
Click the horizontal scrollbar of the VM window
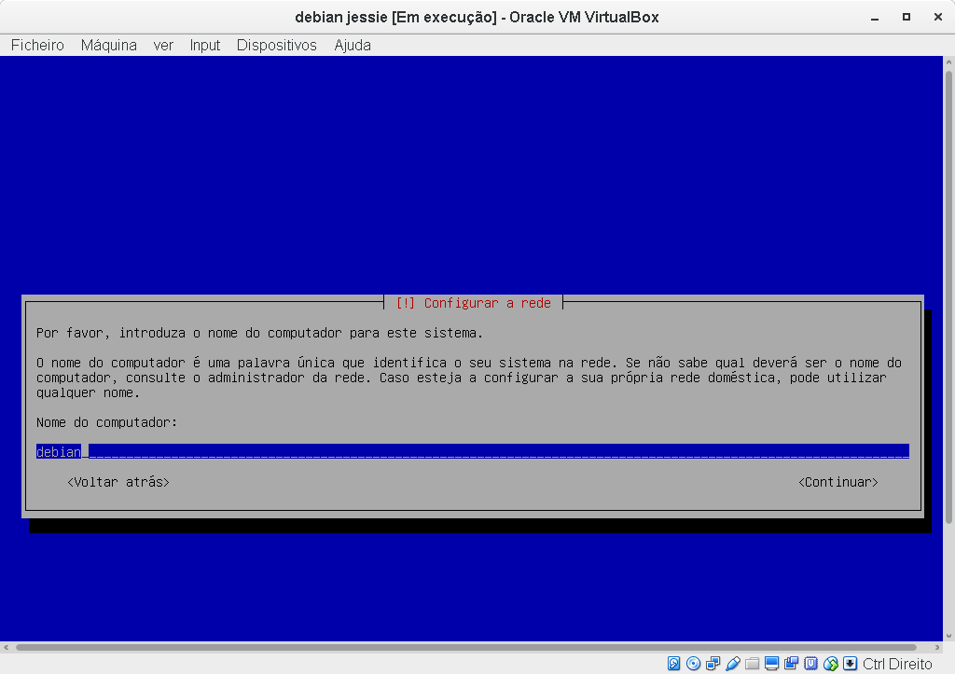[x=466, y=647]
